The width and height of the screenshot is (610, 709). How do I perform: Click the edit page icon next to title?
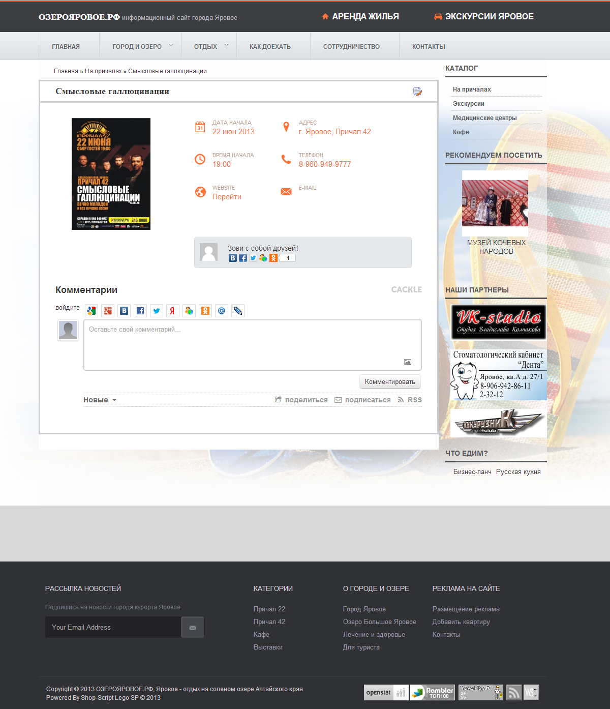click(x=417, y=92)
